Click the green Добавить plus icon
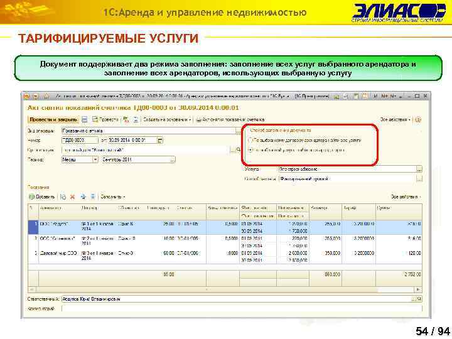The height and width of the screenshot is (339, 452). [31, 197]
